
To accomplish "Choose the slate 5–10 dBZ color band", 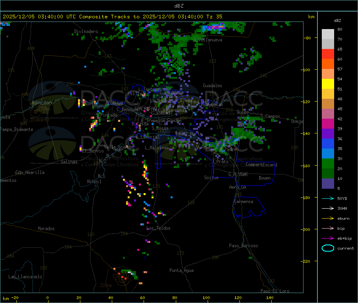I will [328, 184].
